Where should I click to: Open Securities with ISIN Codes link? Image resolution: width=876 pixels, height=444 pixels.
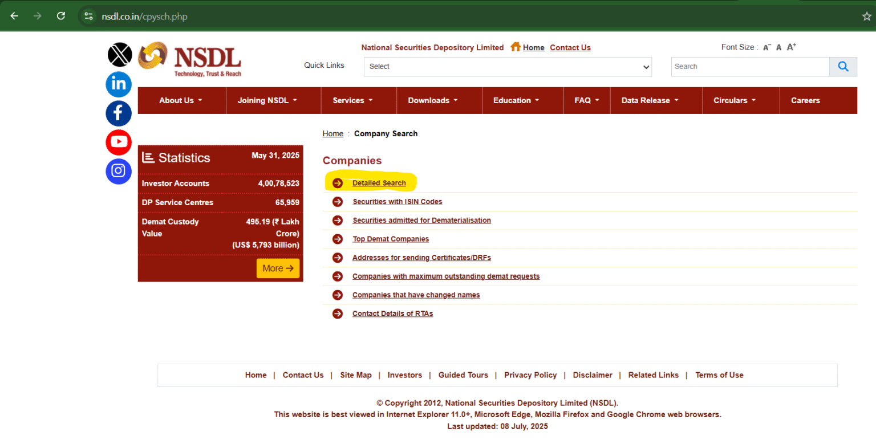tap(397, 202)
